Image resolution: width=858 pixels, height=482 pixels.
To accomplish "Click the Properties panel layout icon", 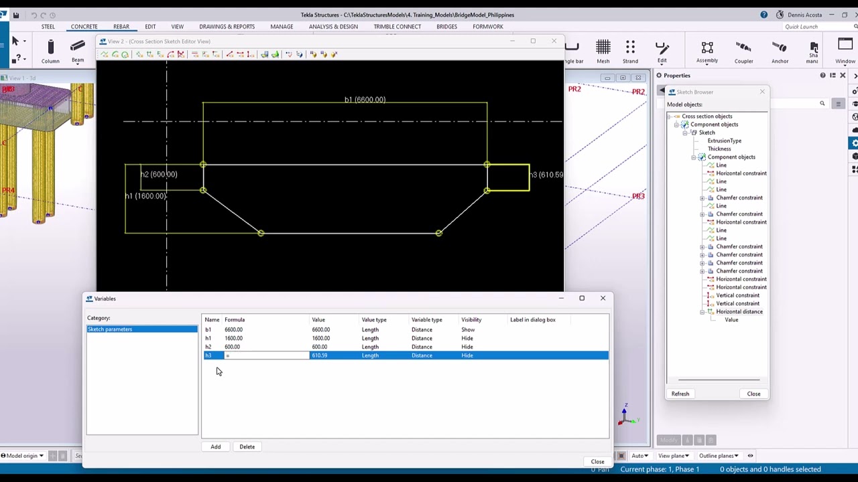I will coord(833,76).
